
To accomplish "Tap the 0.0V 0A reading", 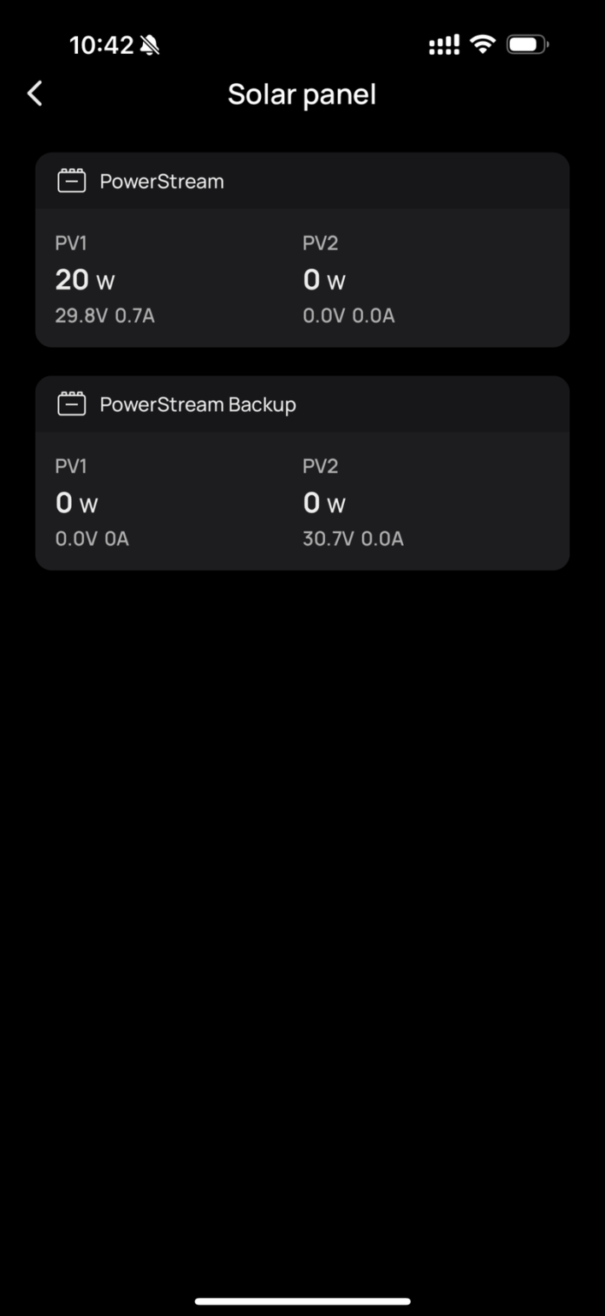I will (x=92, y=539).
